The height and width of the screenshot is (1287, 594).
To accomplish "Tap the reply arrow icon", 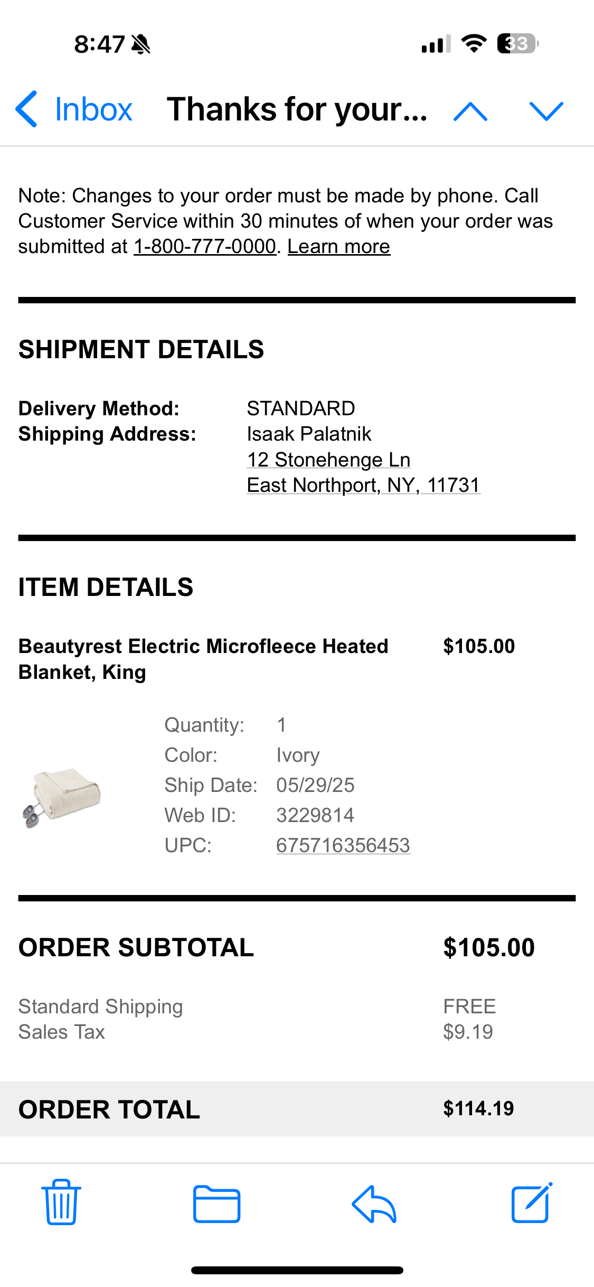I will coord(374,1204).
